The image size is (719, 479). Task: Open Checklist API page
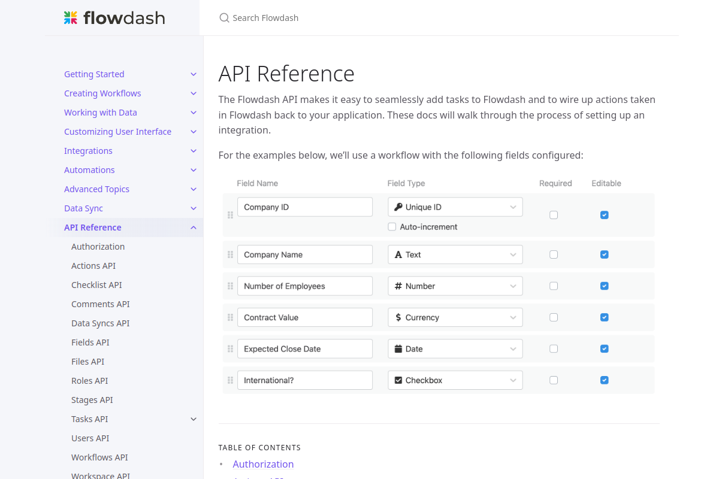point(96,285)
